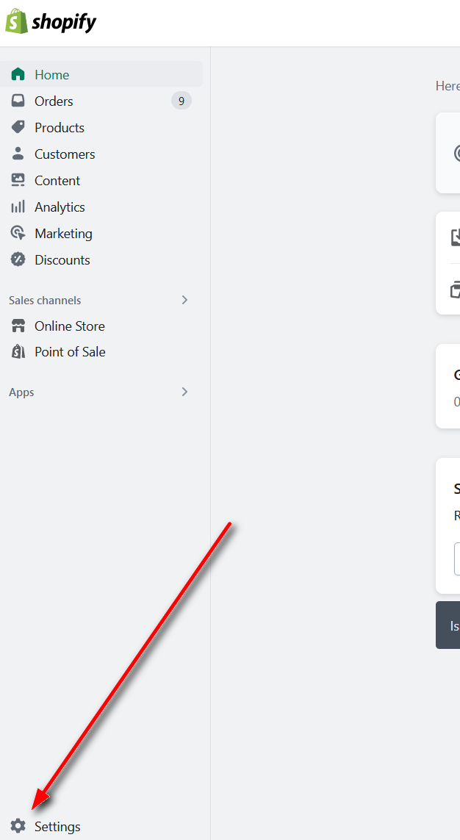Click the Content image icon
Screen dimensions: 460x840
18,180
